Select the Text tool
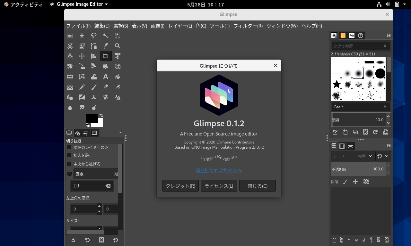The width and height of the screenshot is (411, 246). pyautogui.click(x=106, y=77)
